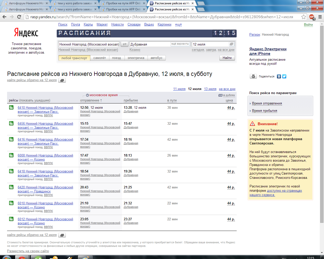Expand 'Время отправления' filter
This screenshot has width=324, height=259.
(x=267, y=103)
